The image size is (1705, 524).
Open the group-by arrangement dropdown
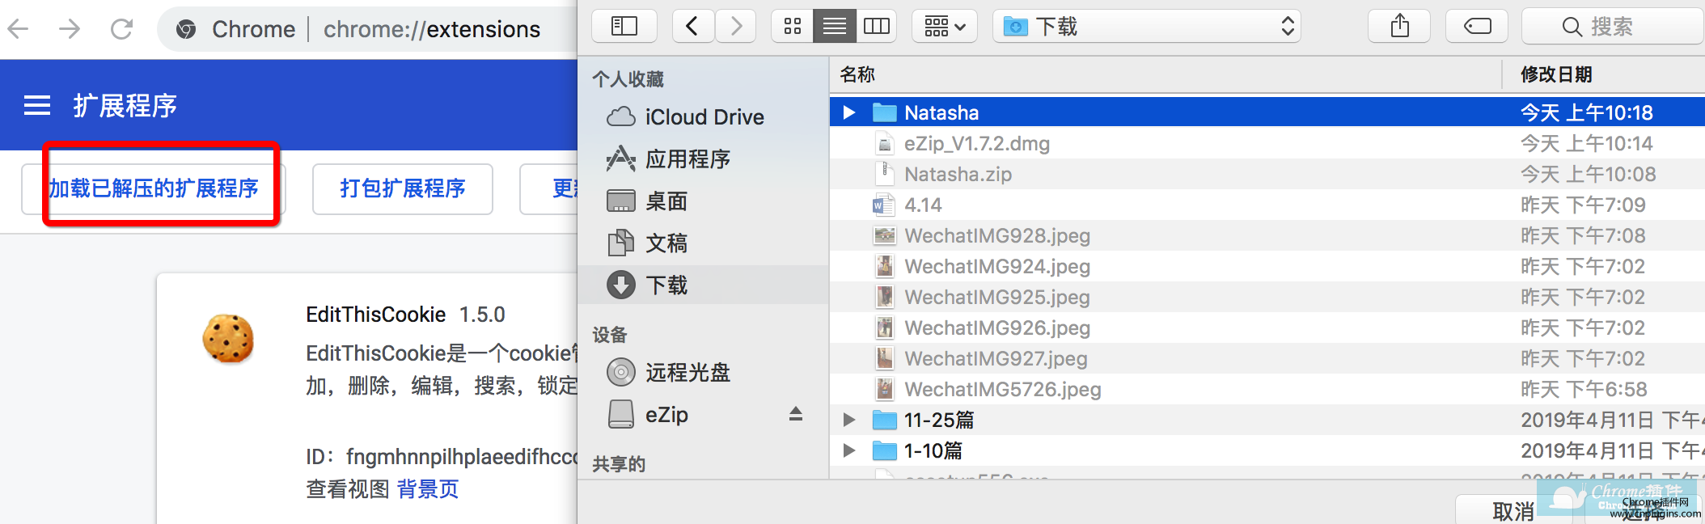tap(945, 27)
